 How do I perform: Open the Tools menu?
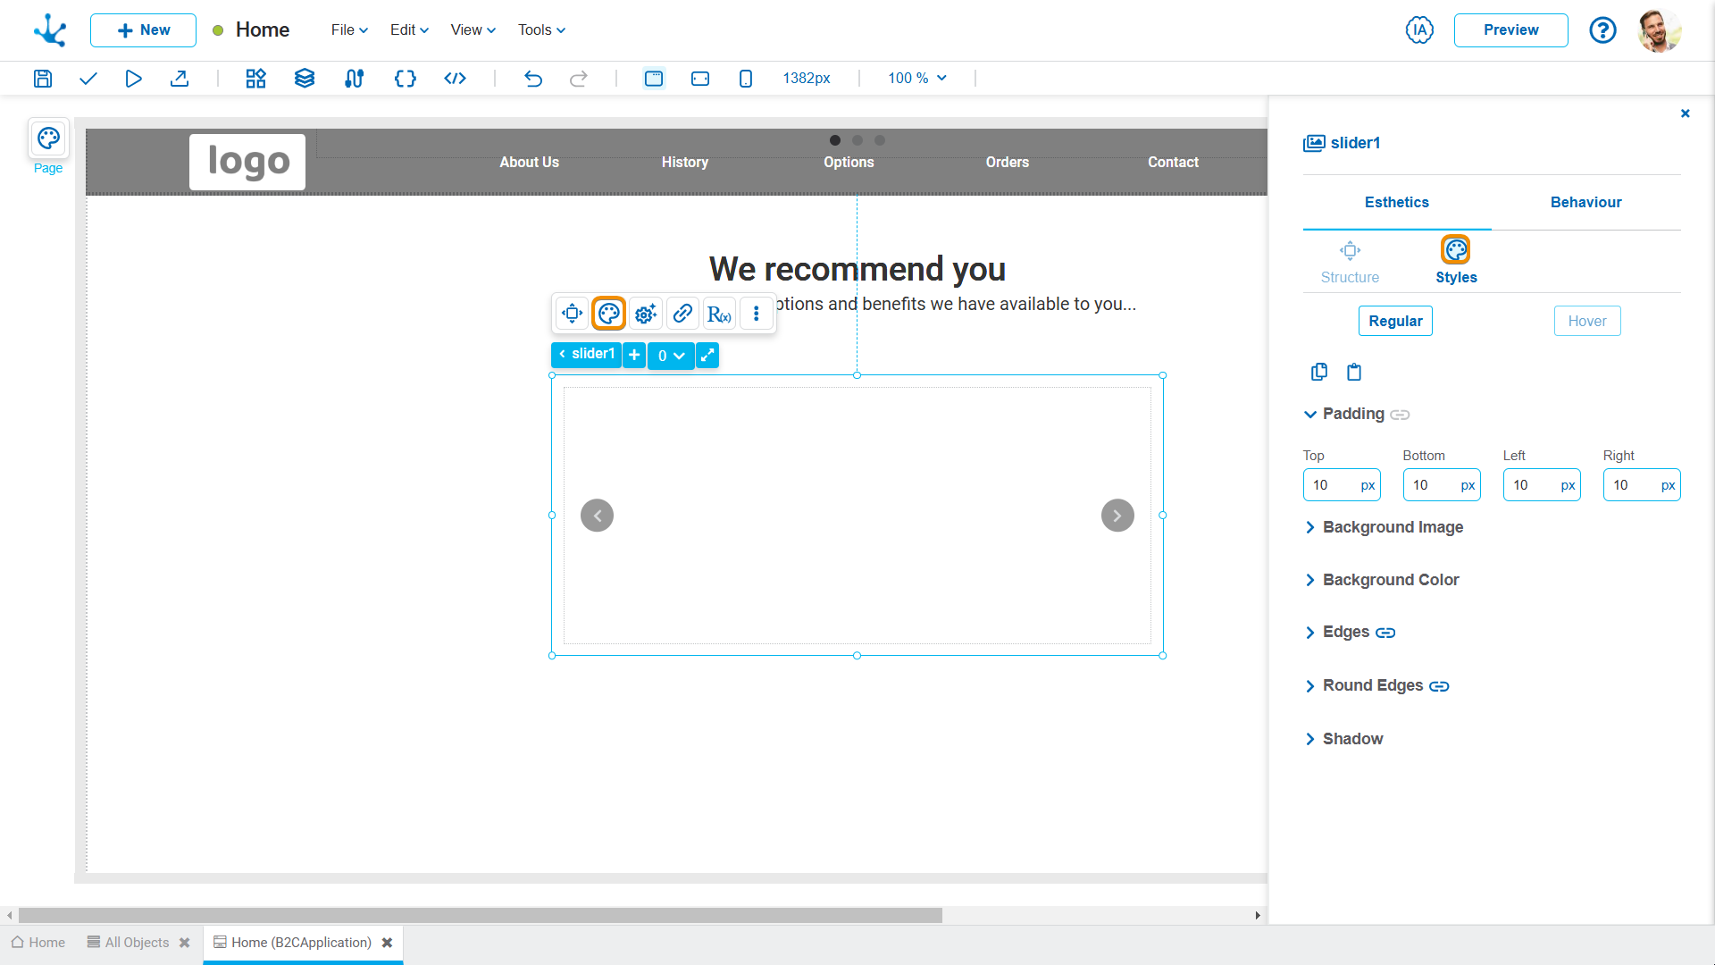tap(541, 30)
